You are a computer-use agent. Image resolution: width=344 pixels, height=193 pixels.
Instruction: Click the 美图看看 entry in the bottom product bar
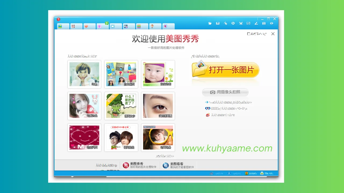click(178, 165)
